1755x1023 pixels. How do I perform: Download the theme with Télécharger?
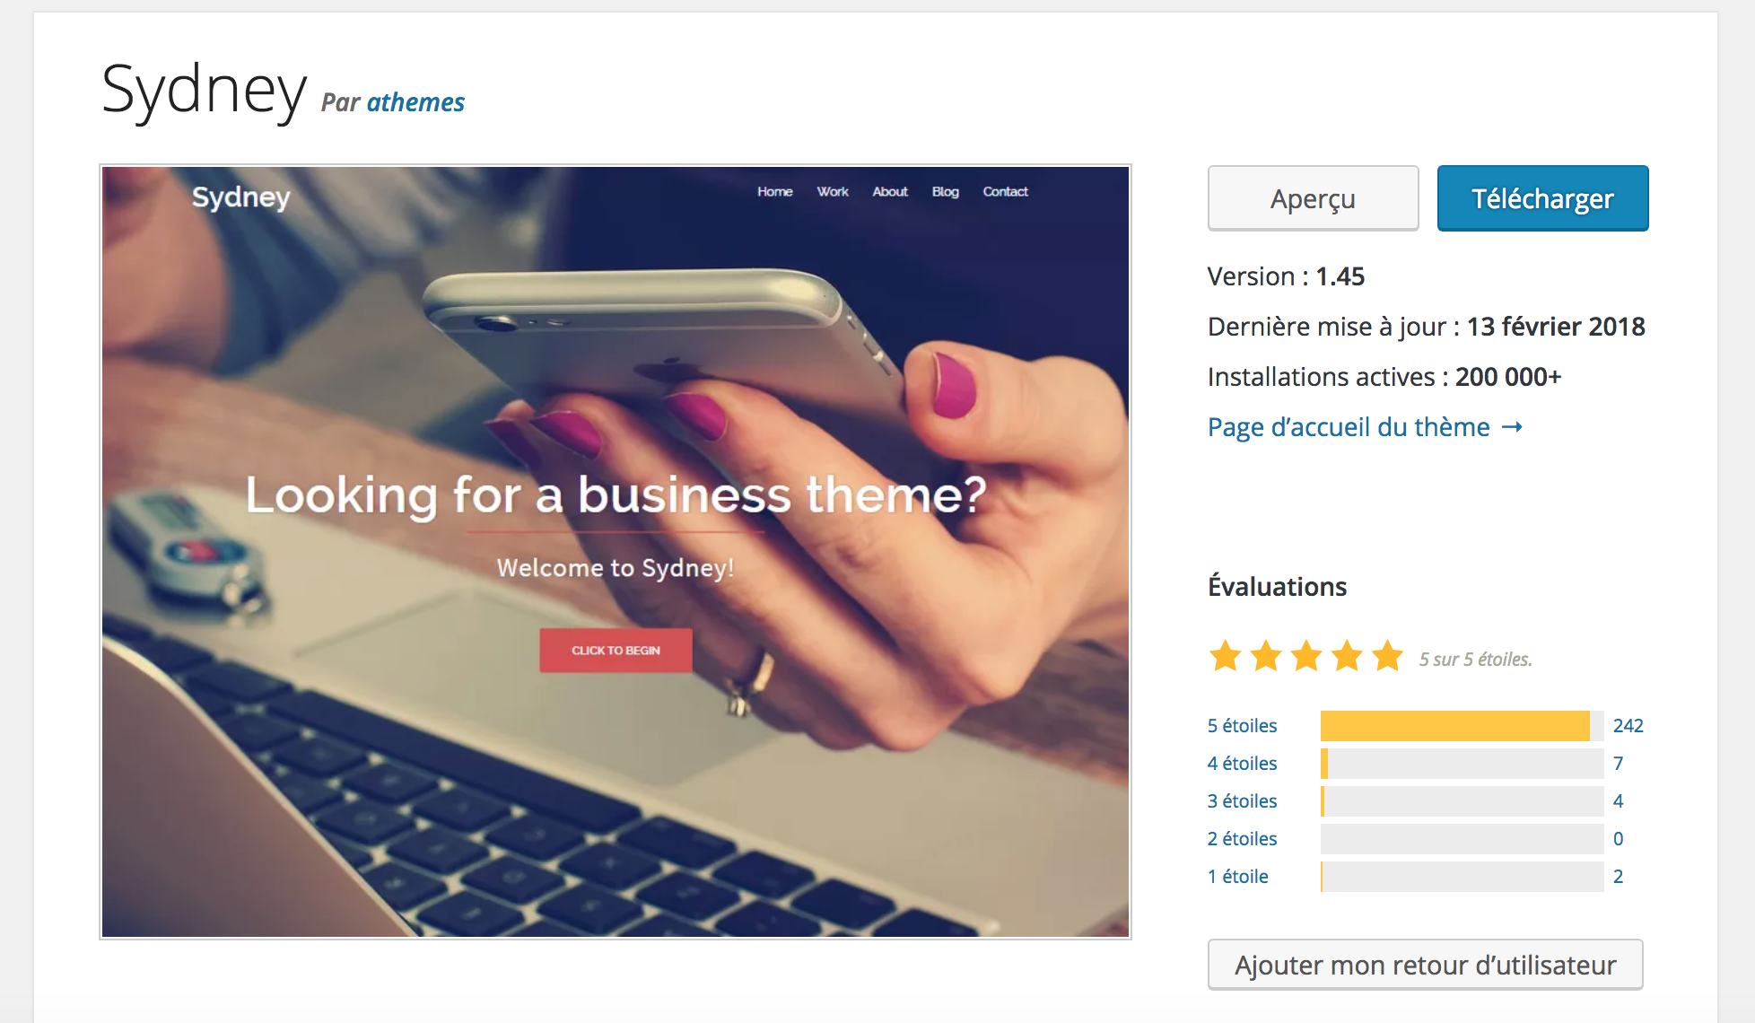point(1542,198)
